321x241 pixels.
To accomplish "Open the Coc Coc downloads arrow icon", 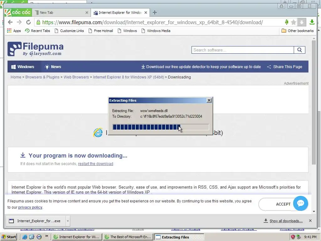I will 302,22.
